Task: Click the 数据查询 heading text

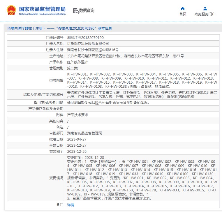Action: [87, 10]
